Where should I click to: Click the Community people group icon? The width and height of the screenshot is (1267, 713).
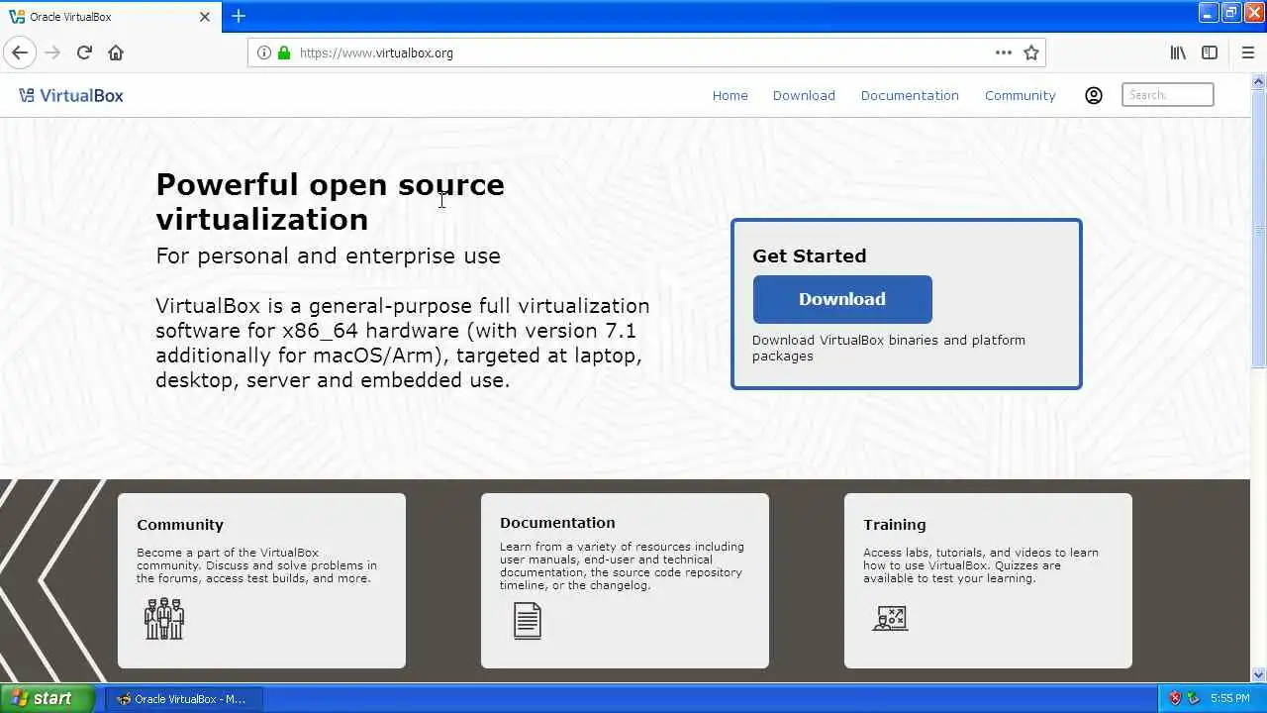click(164, 618)
